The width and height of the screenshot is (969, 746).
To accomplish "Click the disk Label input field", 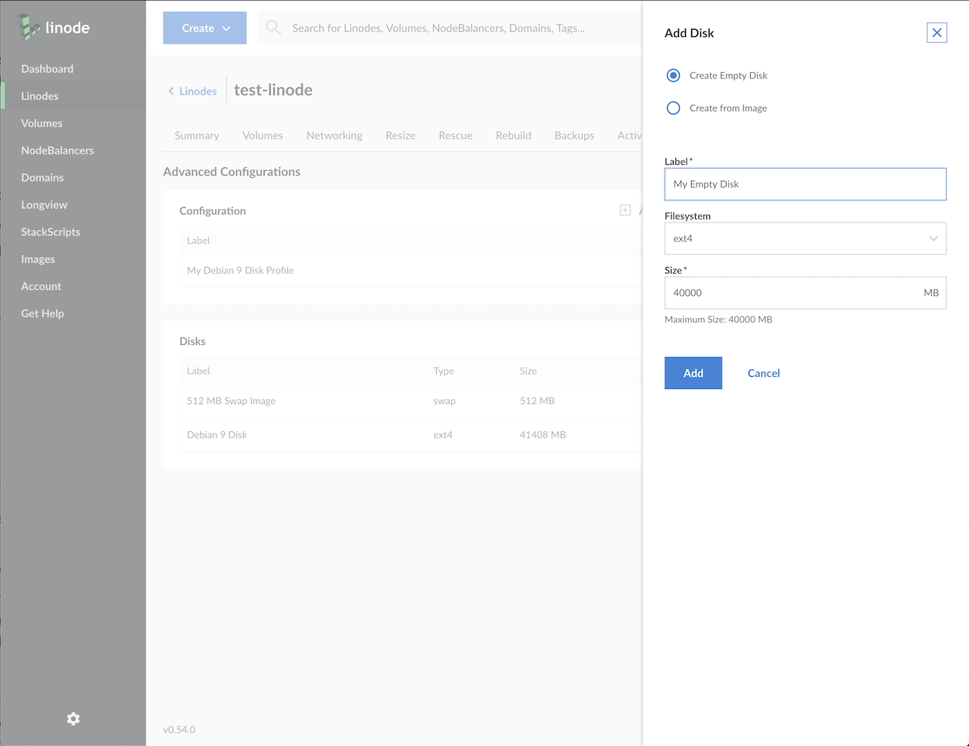I will pyautogui.click(x=805, y=184).
